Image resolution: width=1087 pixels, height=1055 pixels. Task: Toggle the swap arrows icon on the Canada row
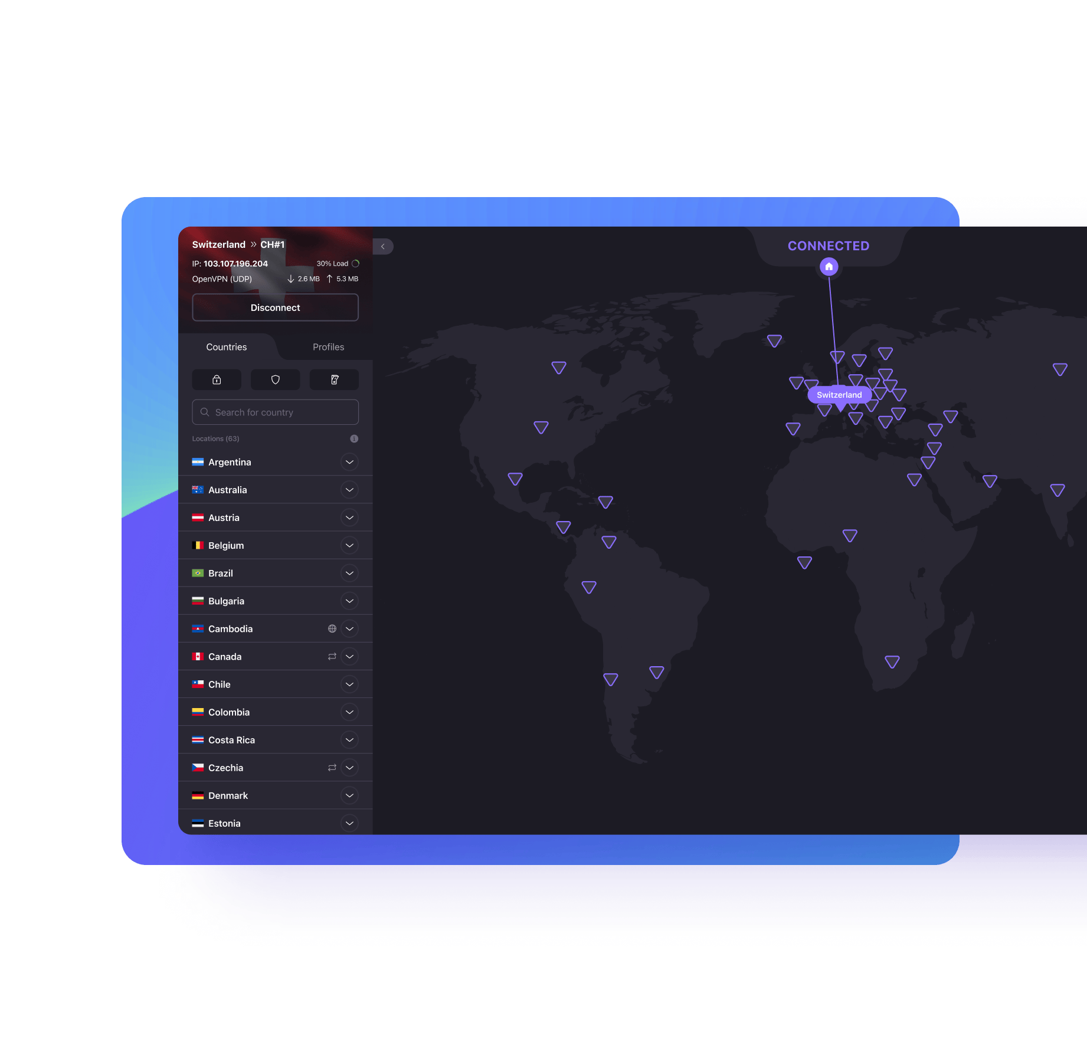(x=331, y=656)
